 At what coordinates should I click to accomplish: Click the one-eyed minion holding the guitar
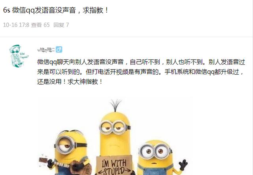71,153
